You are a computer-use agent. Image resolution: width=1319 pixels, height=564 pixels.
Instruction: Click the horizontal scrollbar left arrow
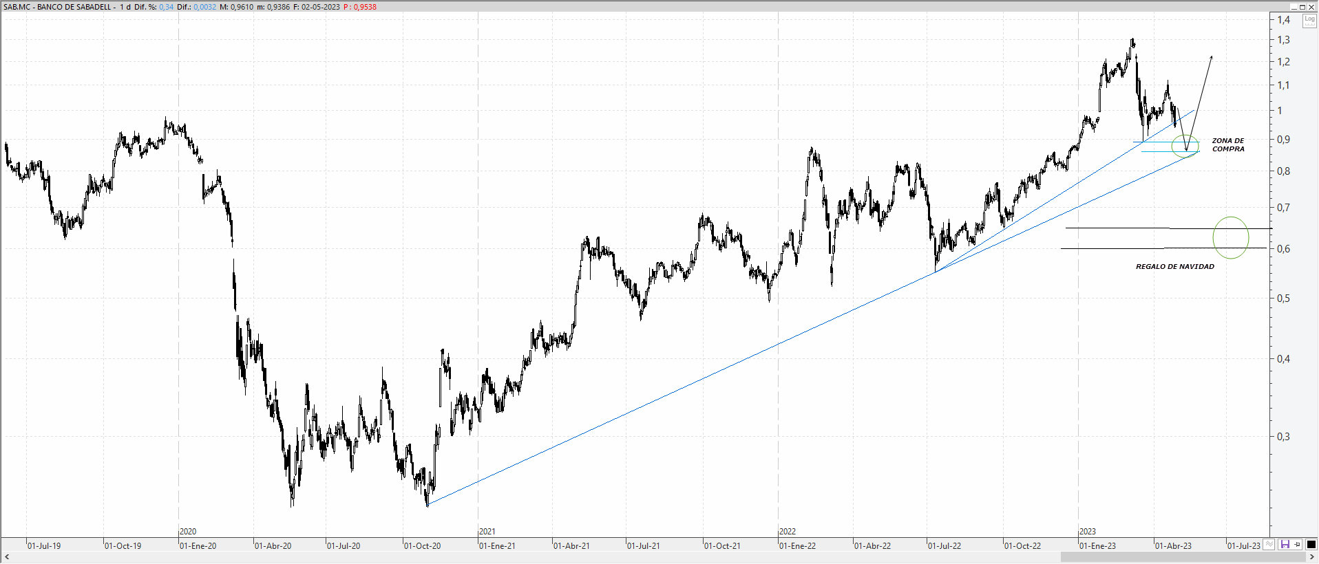pyautogui.click(x=7, y=557)
